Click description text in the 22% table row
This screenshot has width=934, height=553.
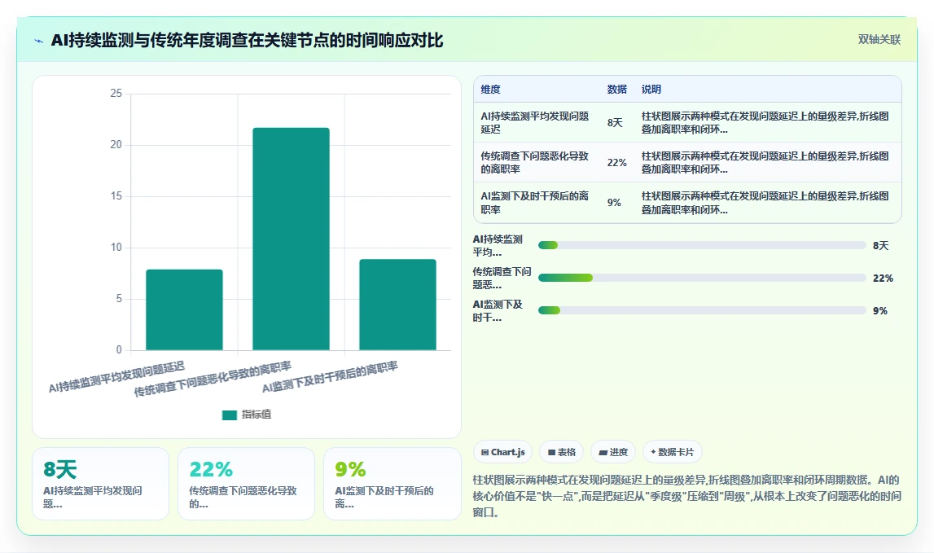click(765, 163)
